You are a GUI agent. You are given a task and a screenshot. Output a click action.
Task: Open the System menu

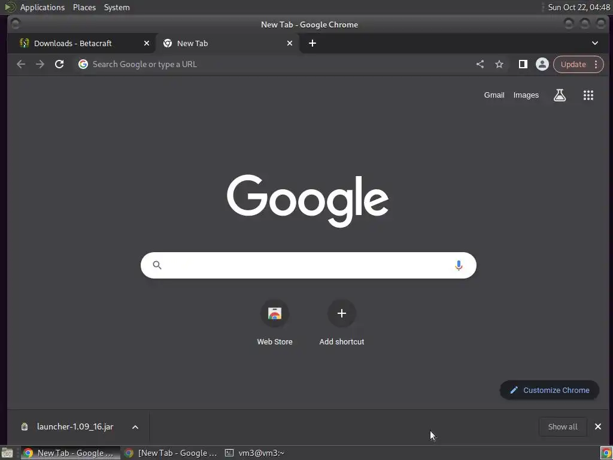coord(117,7)
